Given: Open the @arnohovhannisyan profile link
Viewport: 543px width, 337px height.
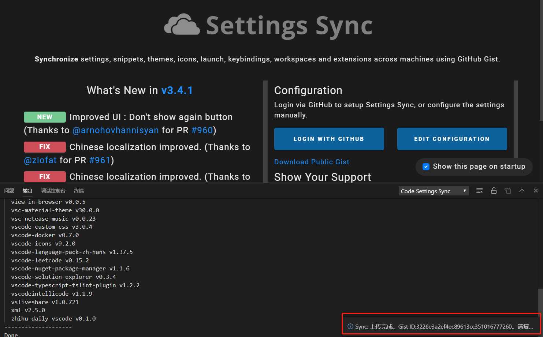Looking at the screenshot, I should 116,130.
